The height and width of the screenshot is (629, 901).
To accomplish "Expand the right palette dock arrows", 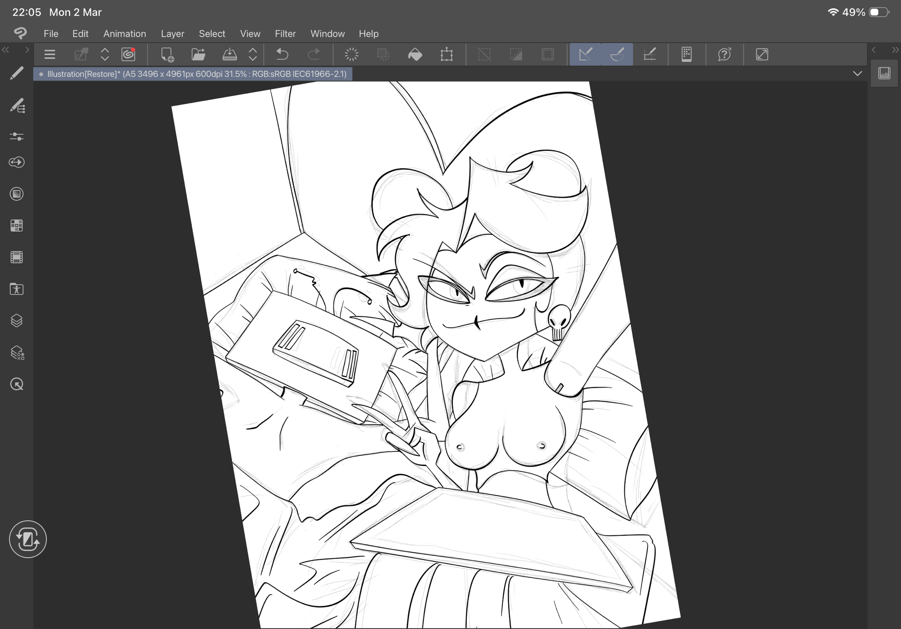I will pyautogui.click(x=895, y=50).
